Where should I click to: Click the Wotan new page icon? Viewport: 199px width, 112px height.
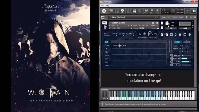pyautogui.click(x=162, y=35)
